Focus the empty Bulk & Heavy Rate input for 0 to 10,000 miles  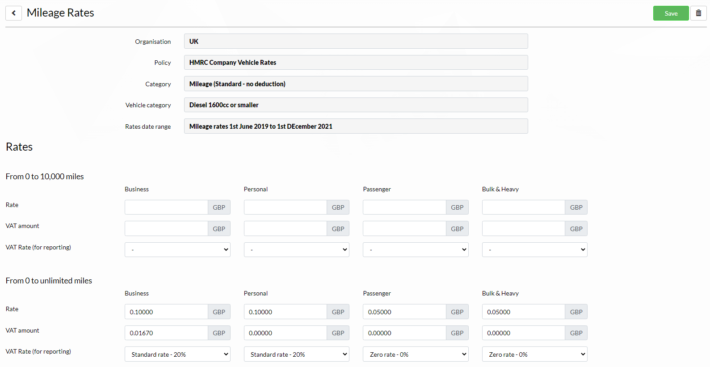[524, 207]
